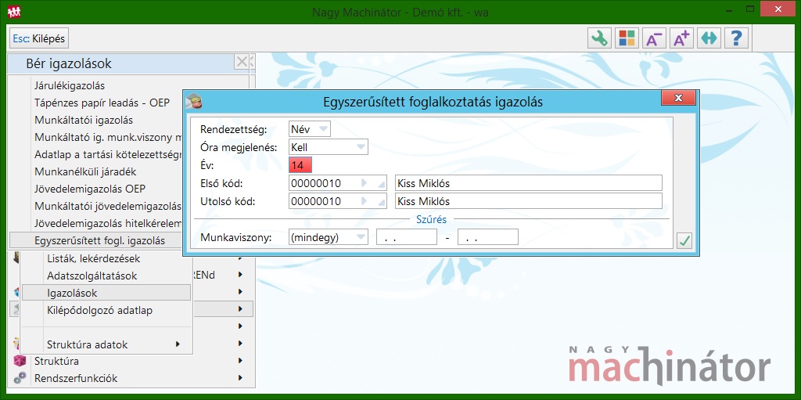
Task: Expand the Struktúra adatok submenu arrow
Action: click(x=178, y=344)
